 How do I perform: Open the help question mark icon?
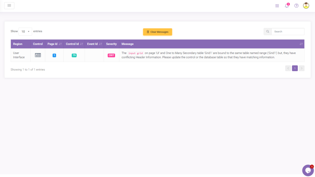[x=296, y=6]
